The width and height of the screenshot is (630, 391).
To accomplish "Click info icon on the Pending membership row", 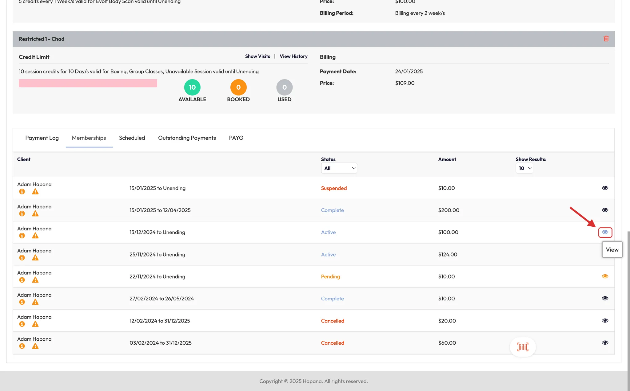I will point(22,280).
